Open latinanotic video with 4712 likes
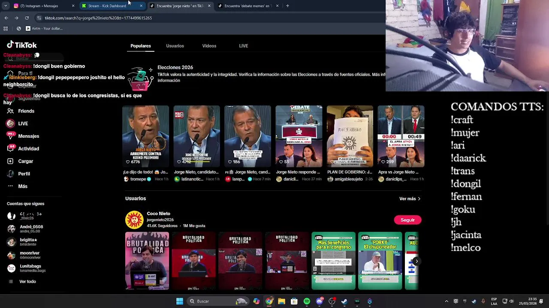 (196, 136)
